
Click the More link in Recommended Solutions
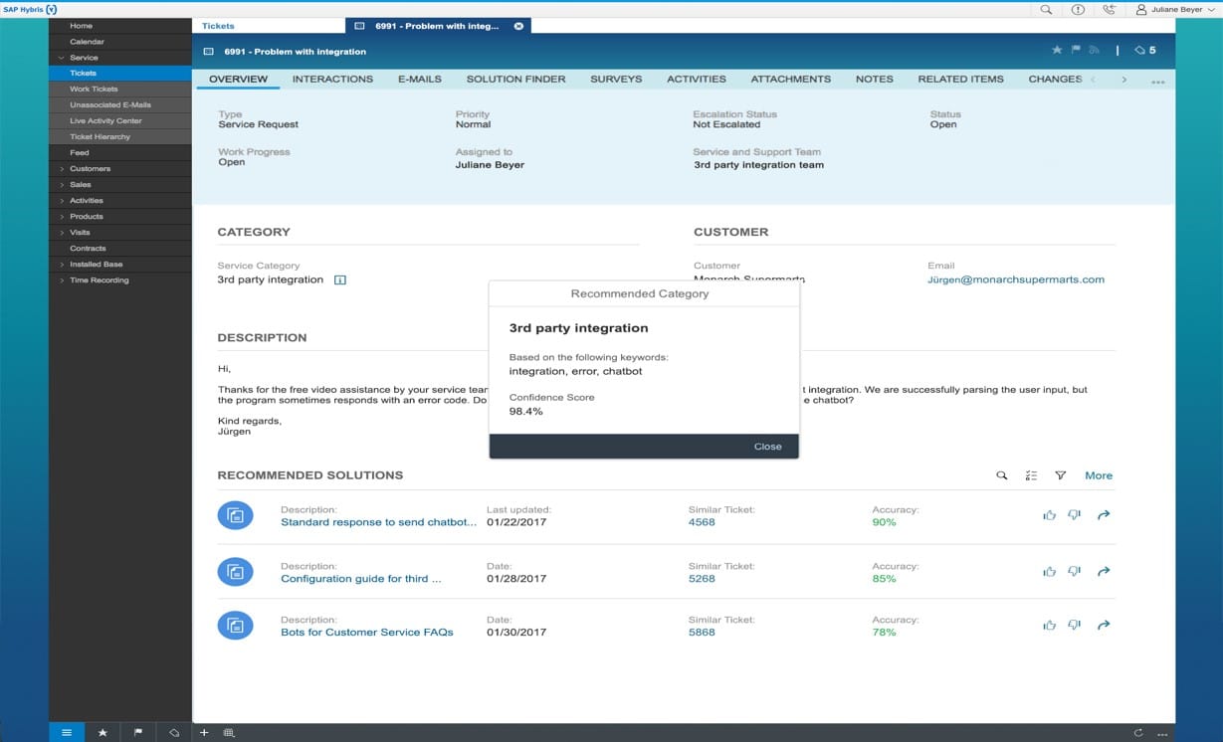(1099, 475)
